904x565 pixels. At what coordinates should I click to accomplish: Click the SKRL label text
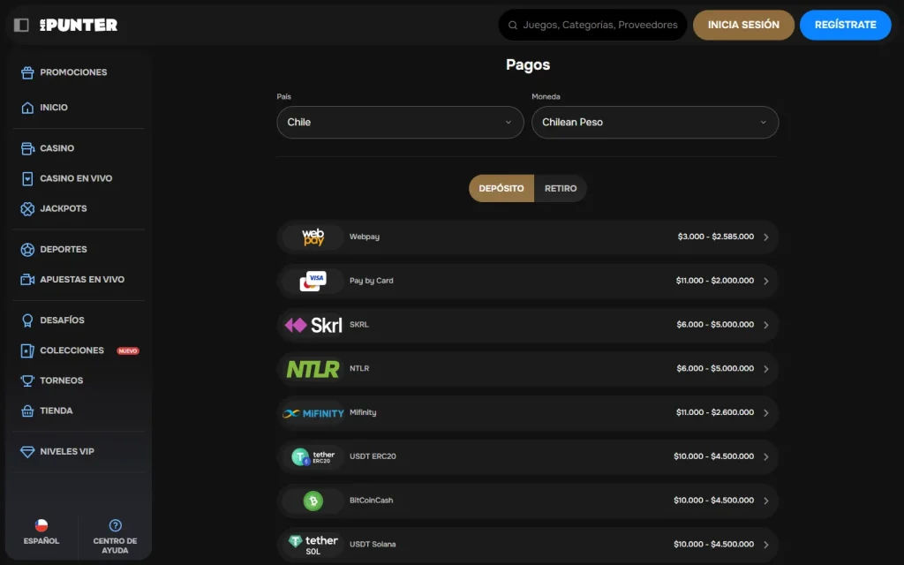[x=359, y=325]
